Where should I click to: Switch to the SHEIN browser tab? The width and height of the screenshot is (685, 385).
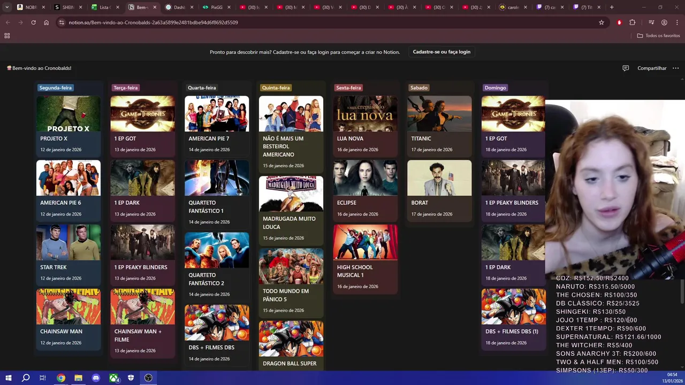[67, 7]
